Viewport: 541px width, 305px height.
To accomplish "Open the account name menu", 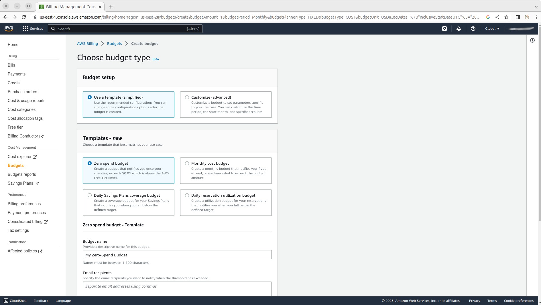I will click(x=521, y=29).
